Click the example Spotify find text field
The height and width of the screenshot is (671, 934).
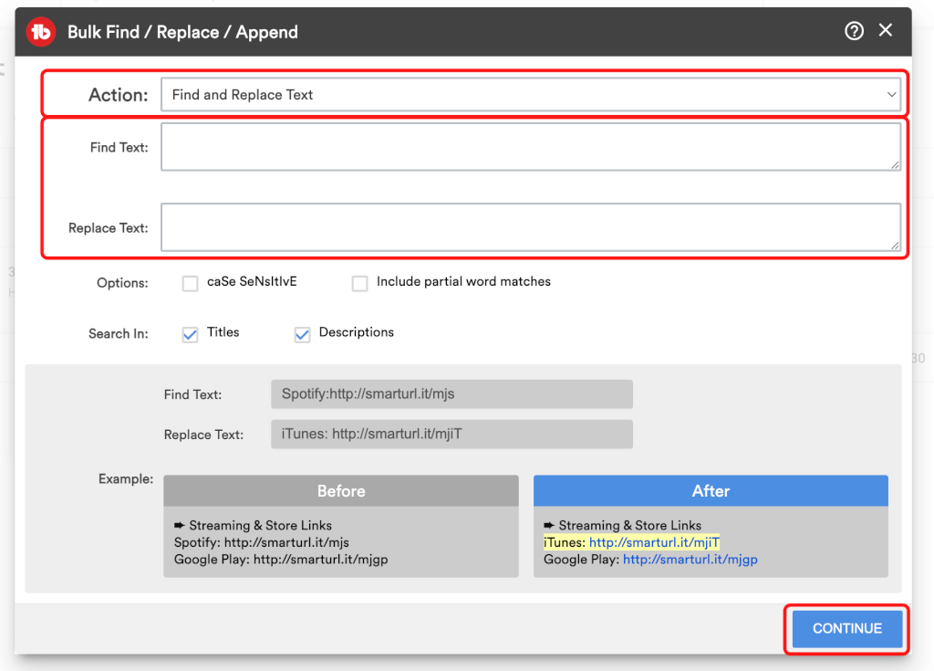[451, 394]
